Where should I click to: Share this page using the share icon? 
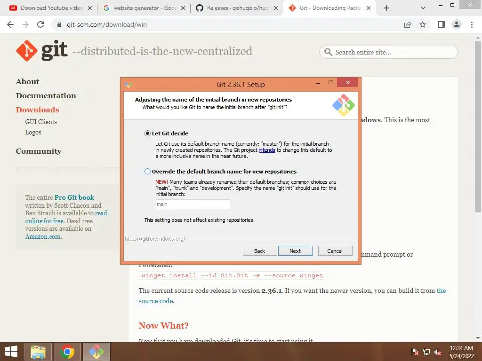click(x=408, y=24)
